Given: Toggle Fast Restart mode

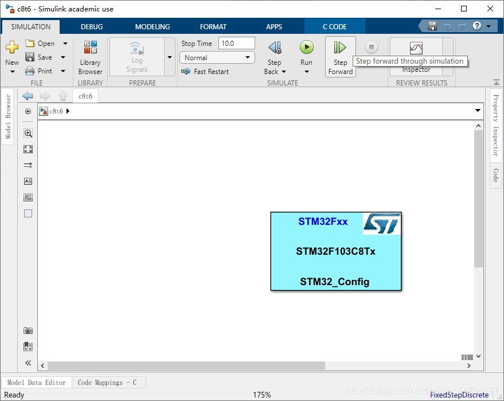Looking at the screenshot, I should point(205,72).
